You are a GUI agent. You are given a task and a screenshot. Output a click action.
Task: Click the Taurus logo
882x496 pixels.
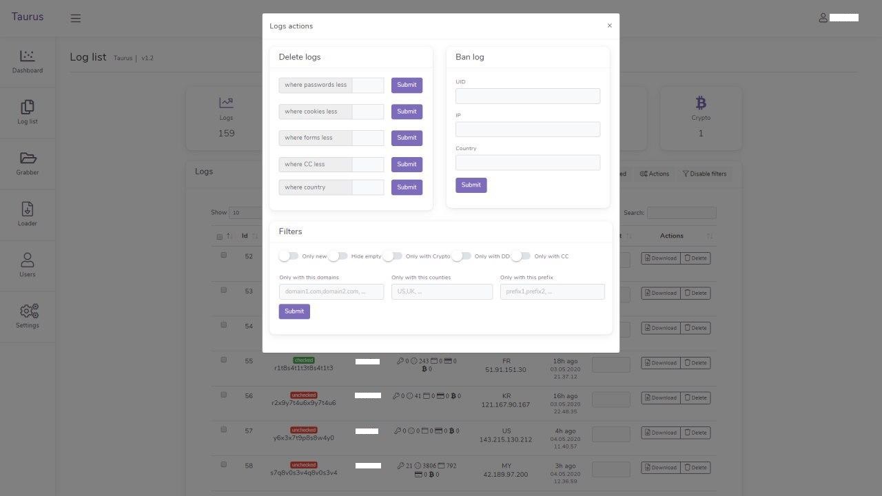click(x=28, y=17)
